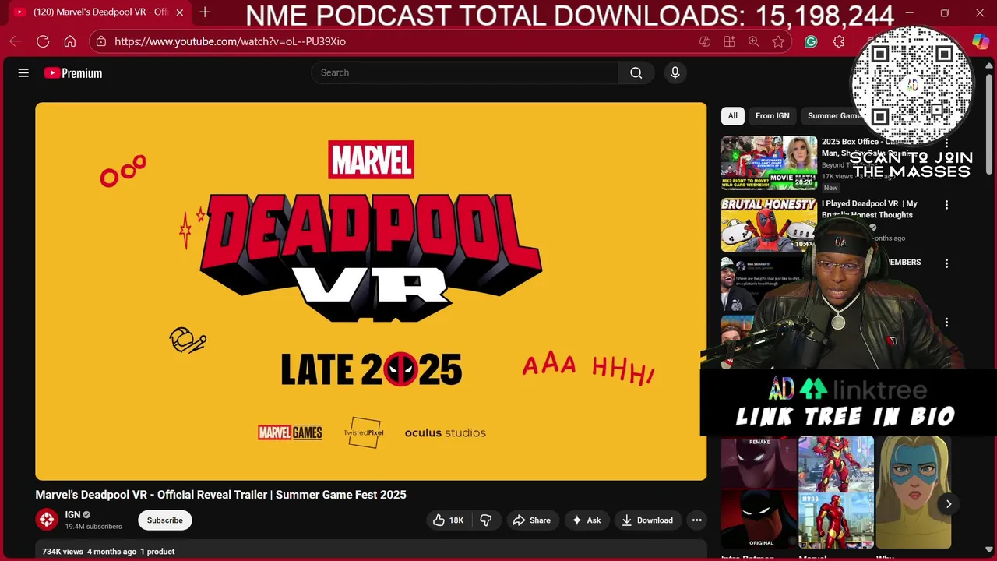This screenshot has height=561, width=997.
Task: Expand description at 734K views line
Action: 371,551
